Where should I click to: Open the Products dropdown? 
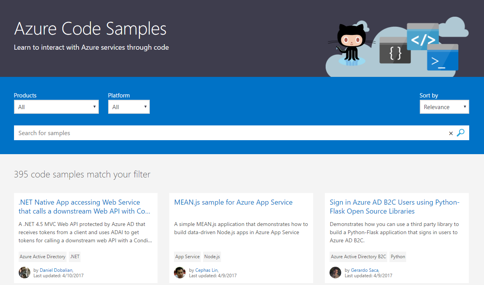point(56,107)
